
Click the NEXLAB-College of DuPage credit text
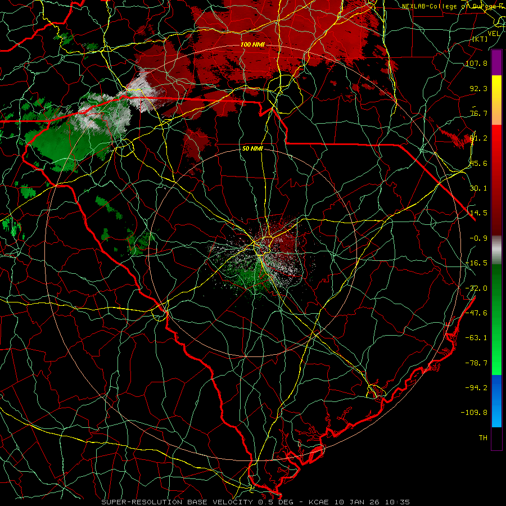[x=453, y=6]
